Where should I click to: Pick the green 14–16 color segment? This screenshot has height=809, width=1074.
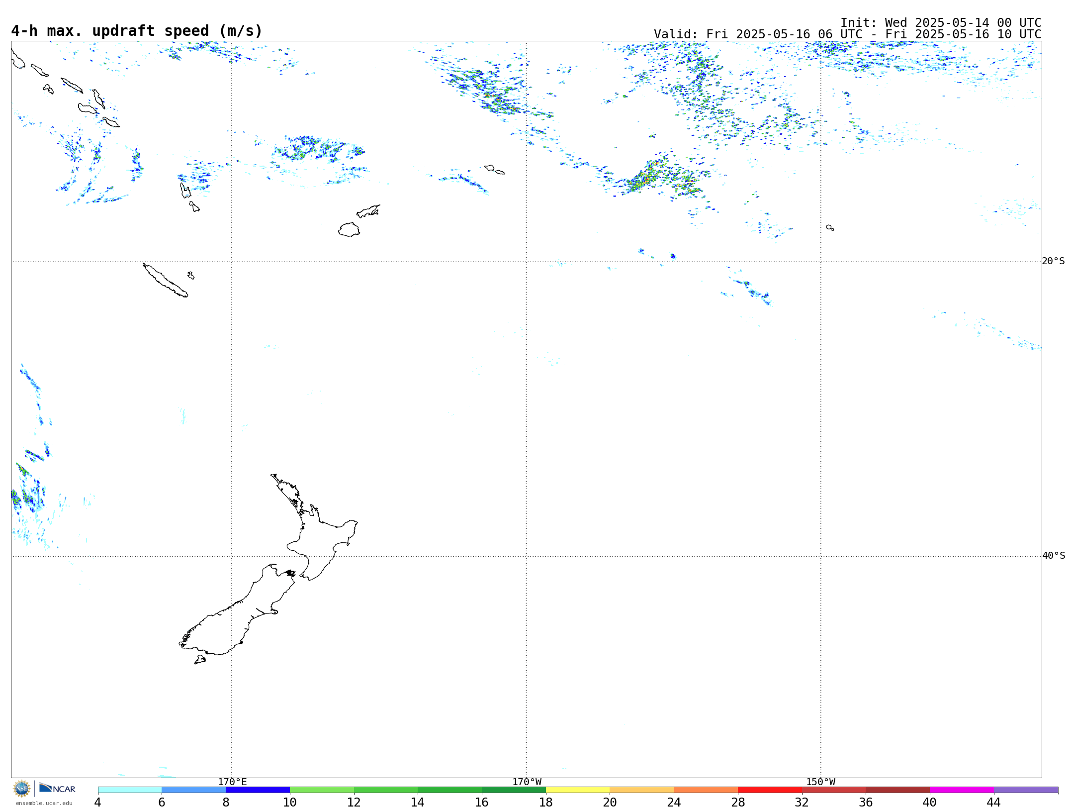click(x=450, y=790)
